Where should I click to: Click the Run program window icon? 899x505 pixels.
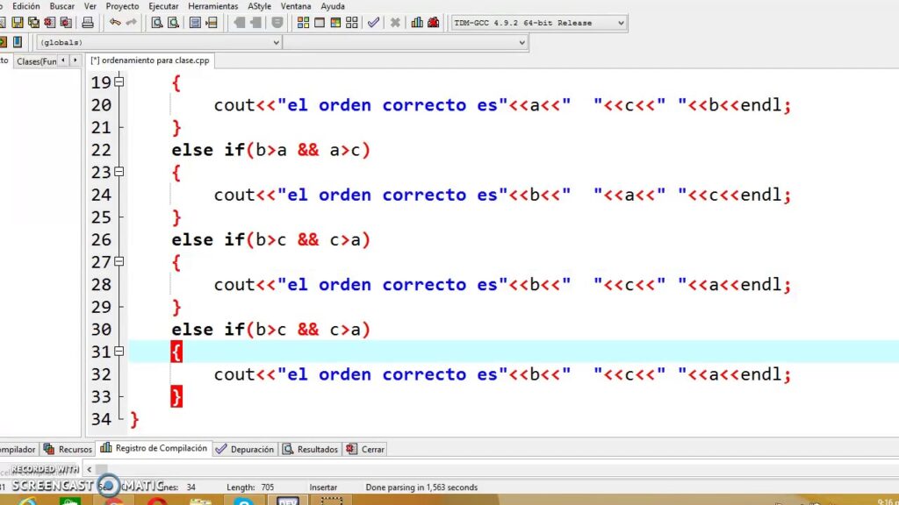[x=320, y=23]
